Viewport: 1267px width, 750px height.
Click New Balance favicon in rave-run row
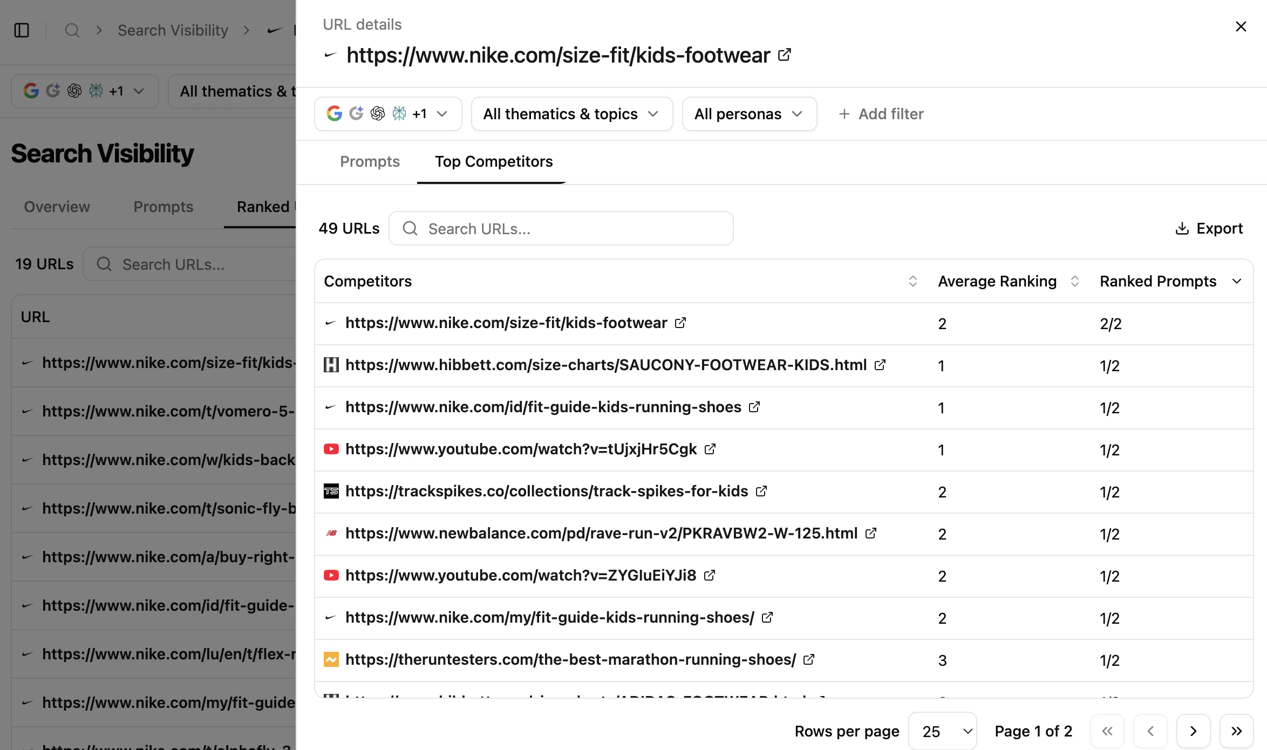click(x=331, y=533)
